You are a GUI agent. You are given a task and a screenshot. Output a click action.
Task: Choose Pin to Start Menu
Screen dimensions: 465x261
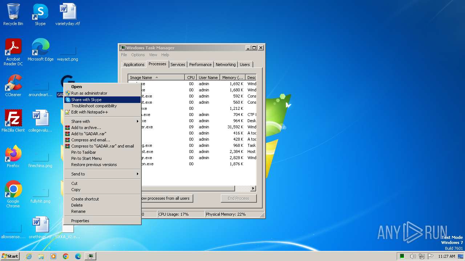tap(102, 158)
